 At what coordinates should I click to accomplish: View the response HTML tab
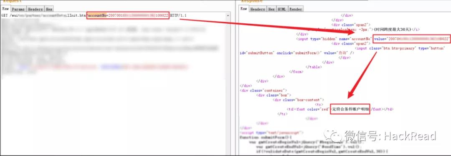click(x=282, y=9)
